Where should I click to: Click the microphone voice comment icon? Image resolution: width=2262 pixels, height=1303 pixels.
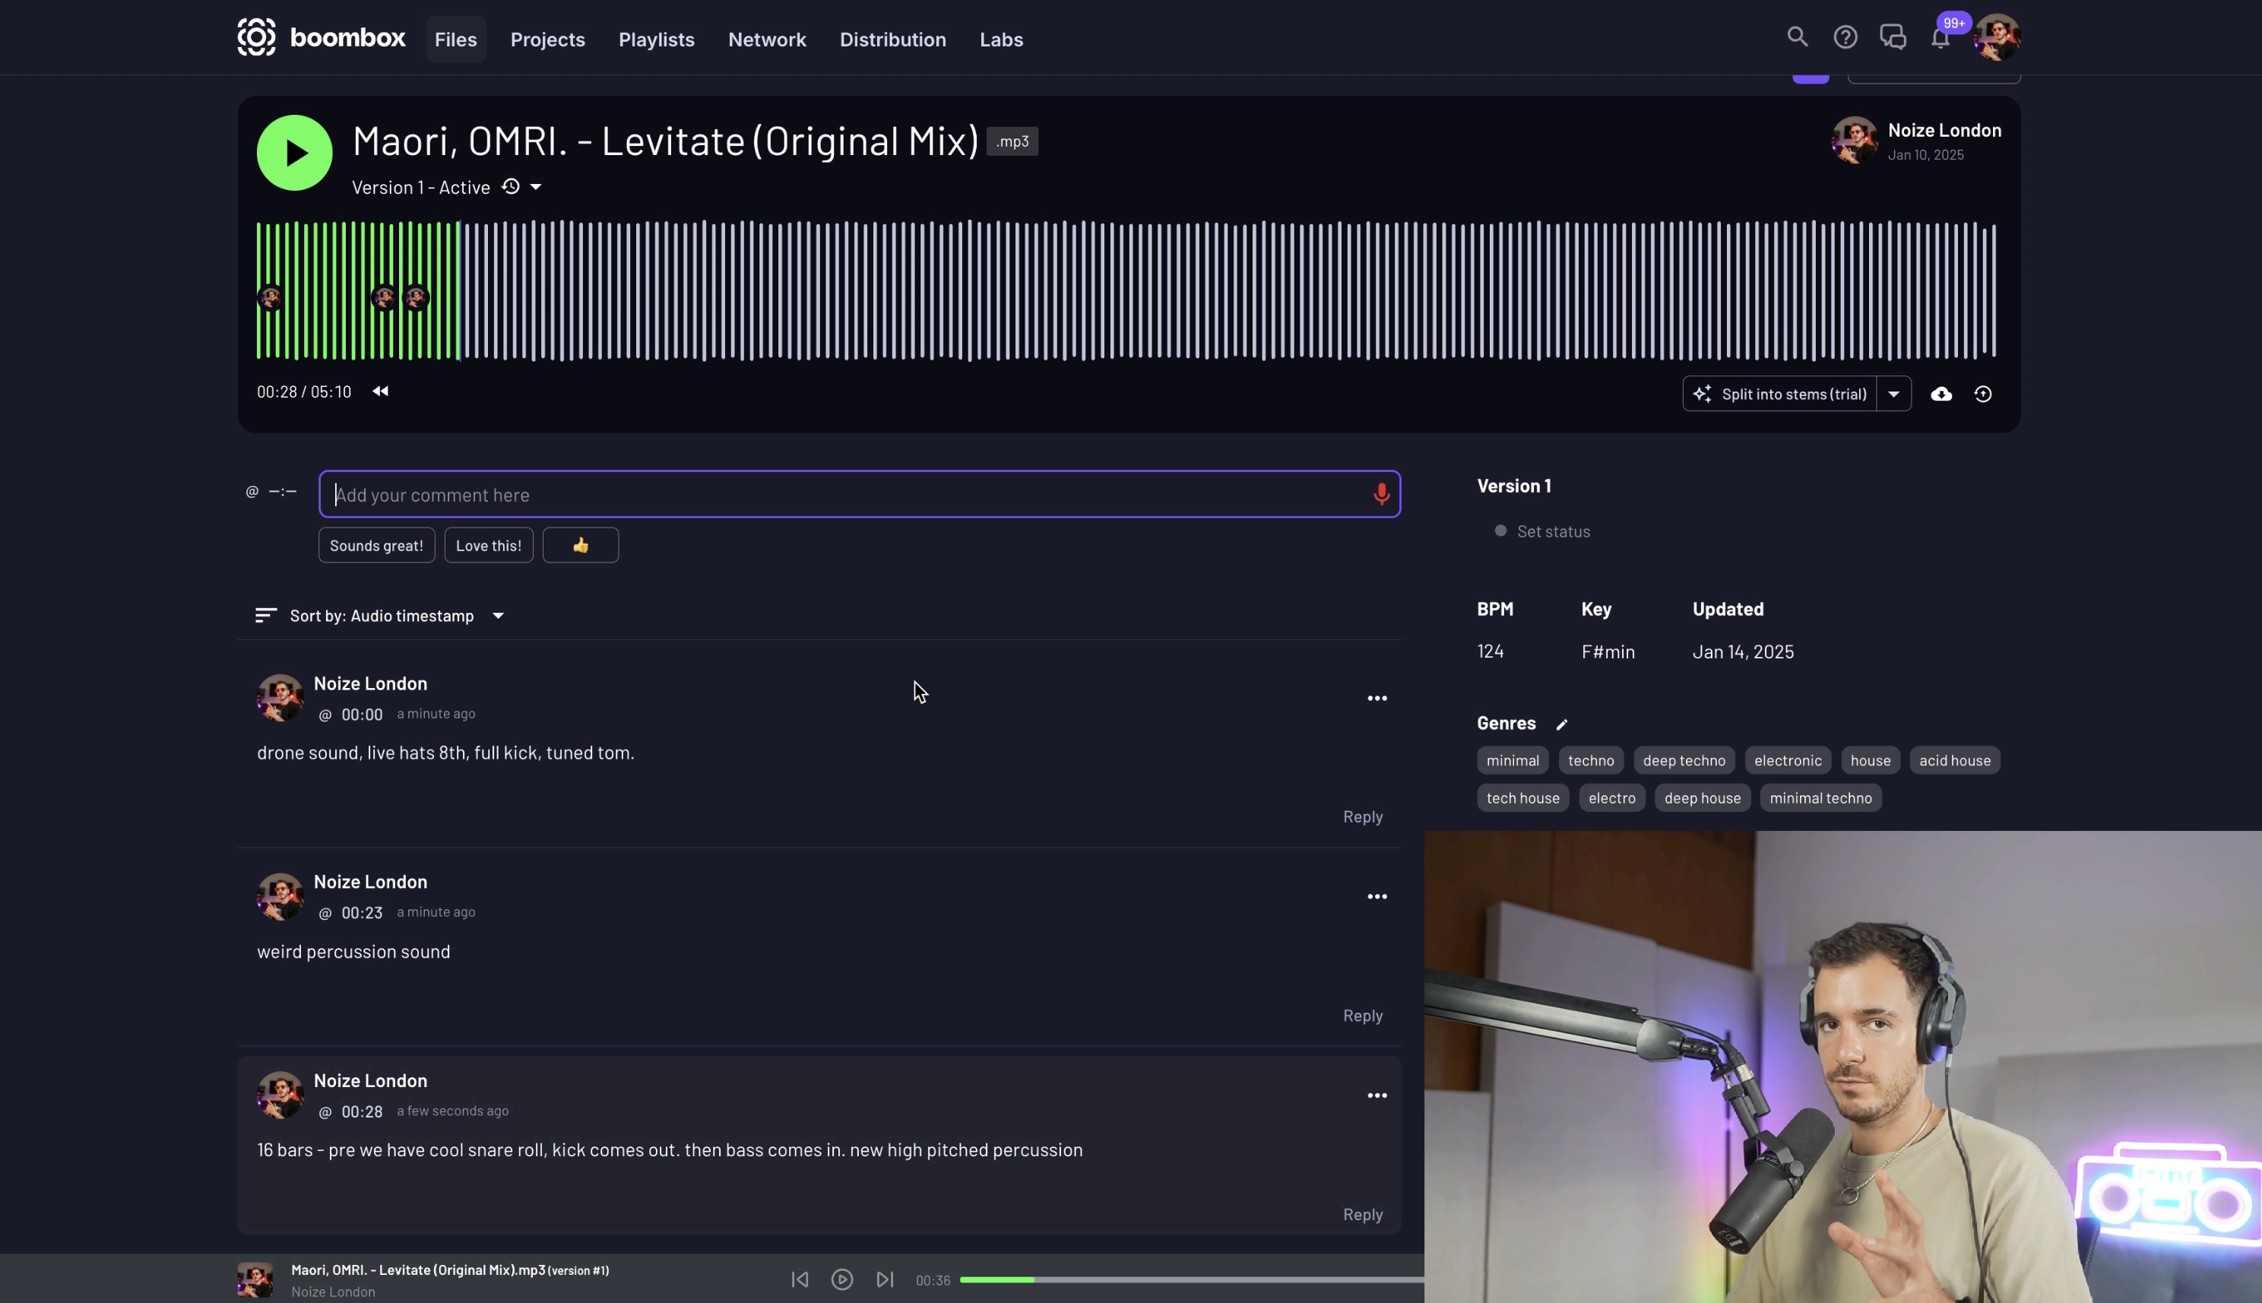click(1380, 494)
